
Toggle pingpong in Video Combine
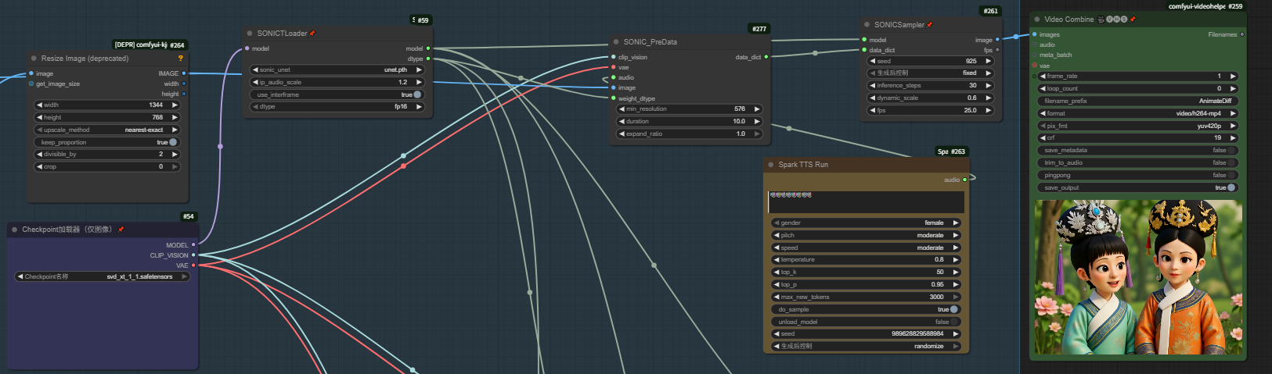(x=1138, y=175)
